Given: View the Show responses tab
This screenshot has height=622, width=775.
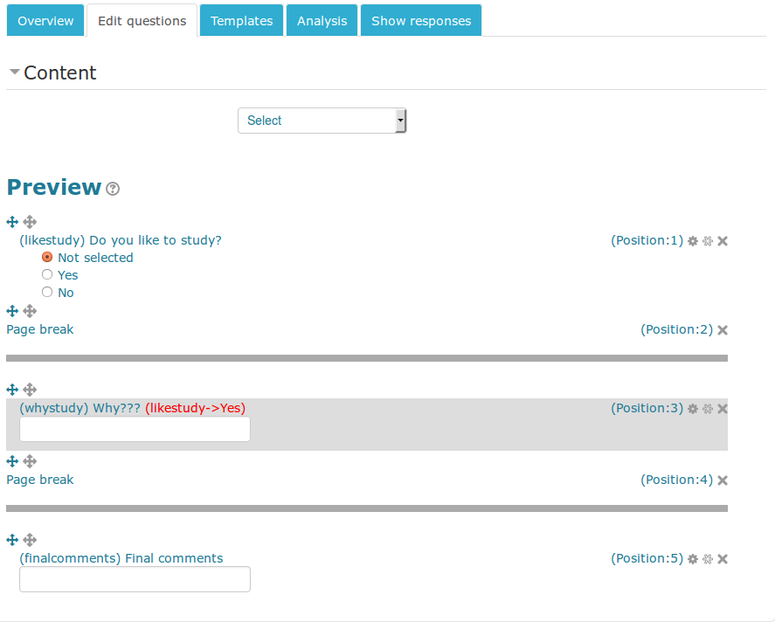Looking at the screenshot, I should pos(421,21).
